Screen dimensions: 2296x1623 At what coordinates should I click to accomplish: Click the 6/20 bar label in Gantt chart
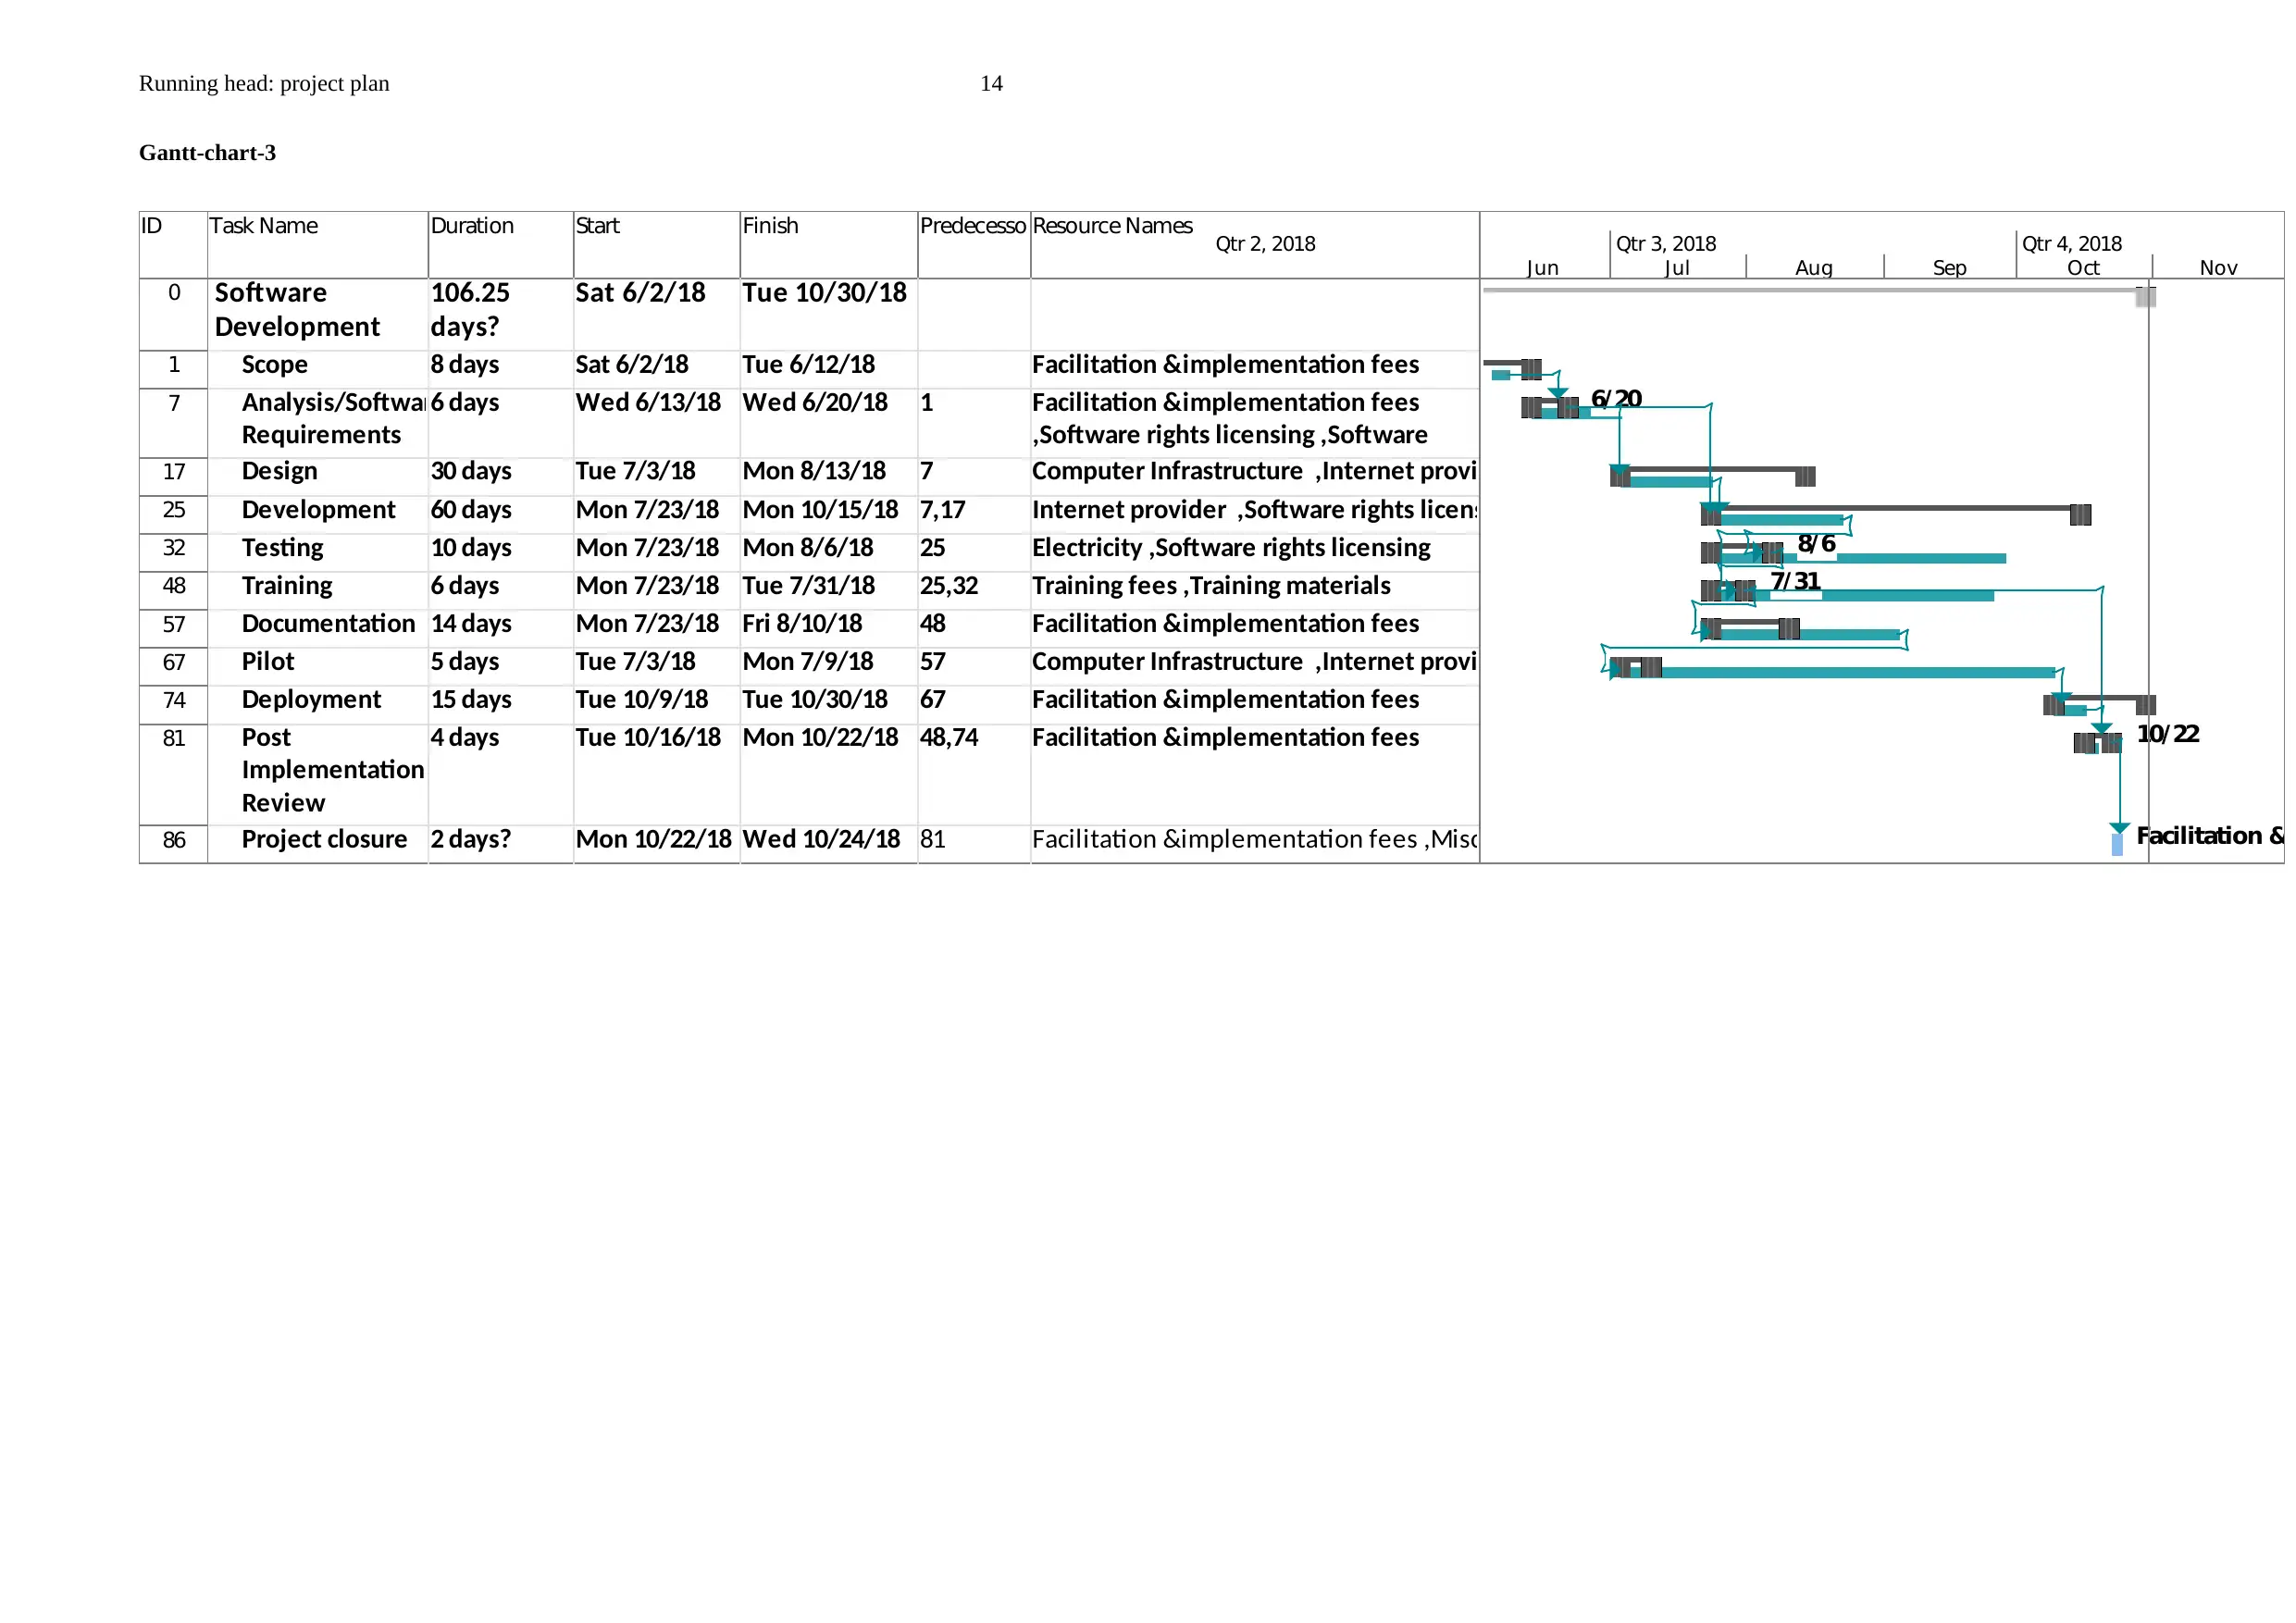(1617, 399)
